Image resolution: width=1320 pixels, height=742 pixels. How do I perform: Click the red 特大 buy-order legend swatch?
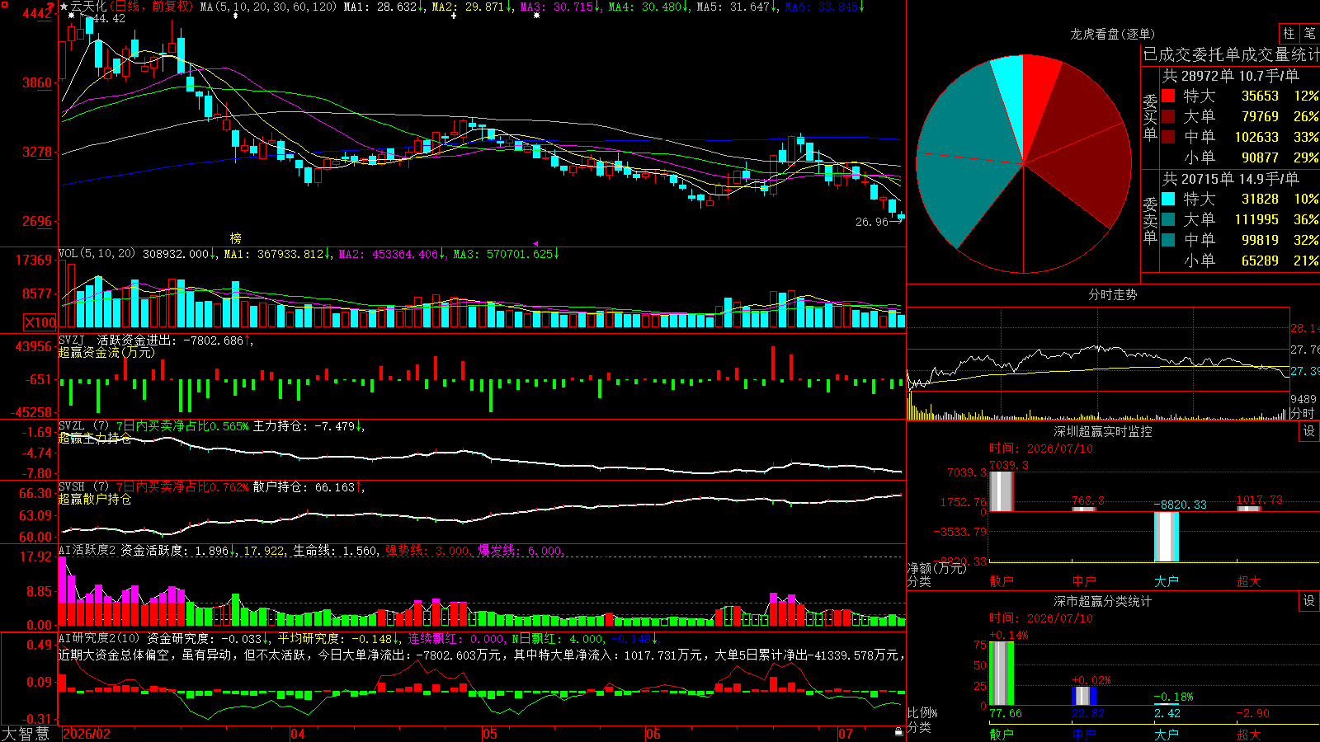1168,96
